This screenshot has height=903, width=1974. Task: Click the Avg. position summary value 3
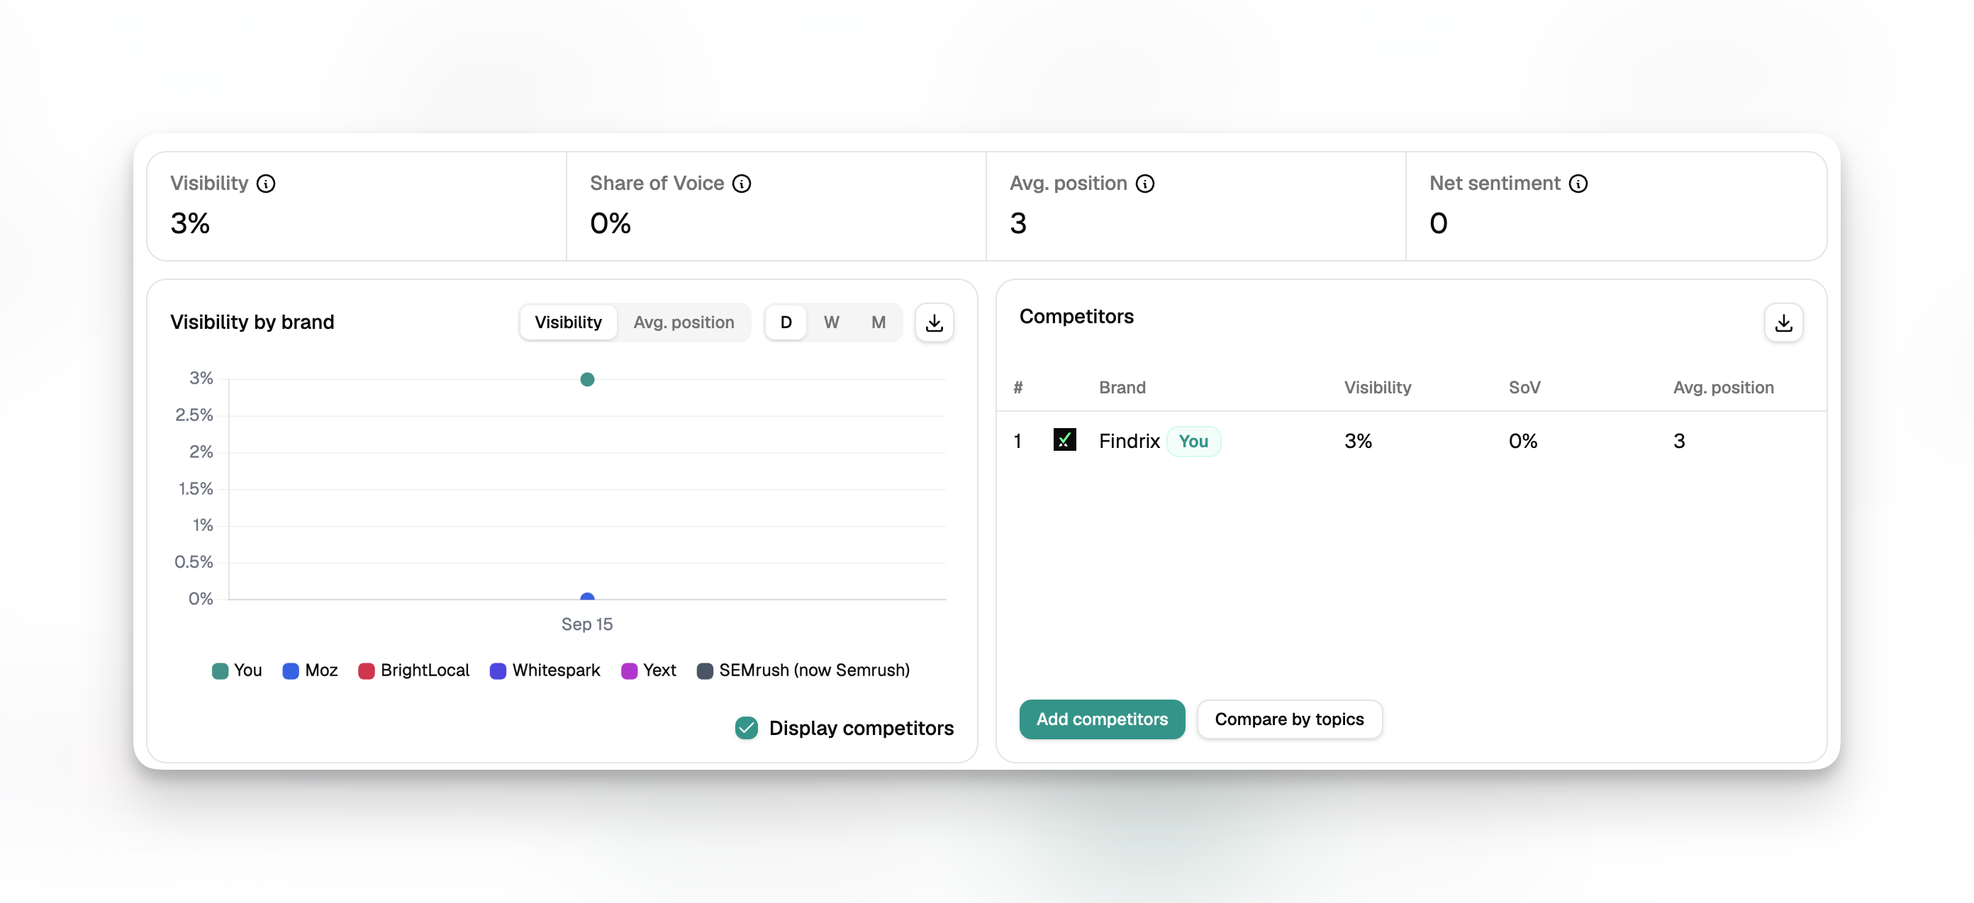[1017, 224]
